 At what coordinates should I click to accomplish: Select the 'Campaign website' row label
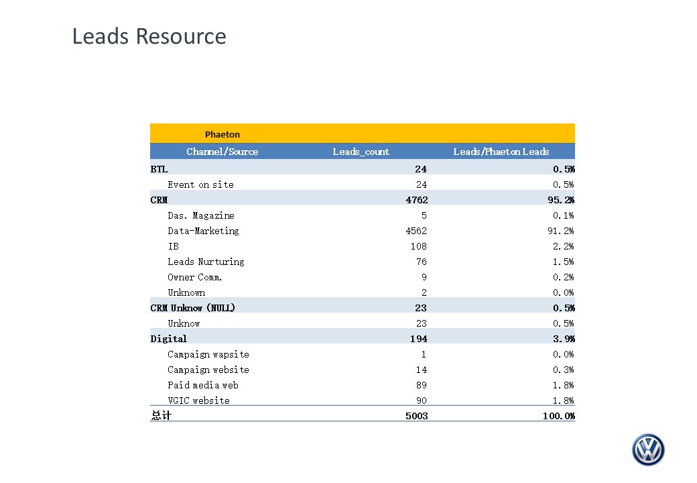click(208, 370)
